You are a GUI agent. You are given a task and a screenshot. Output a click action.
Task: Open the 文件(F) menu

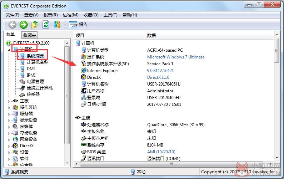12,15
